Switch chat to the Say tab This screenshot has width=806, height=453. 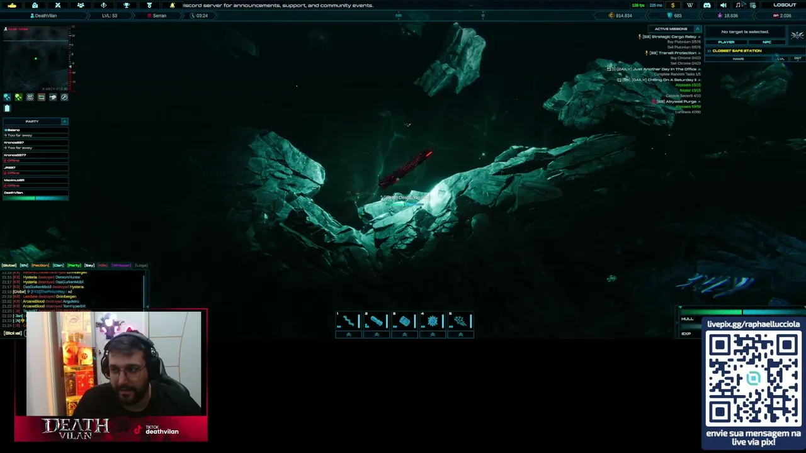click(x=89, y=266)
